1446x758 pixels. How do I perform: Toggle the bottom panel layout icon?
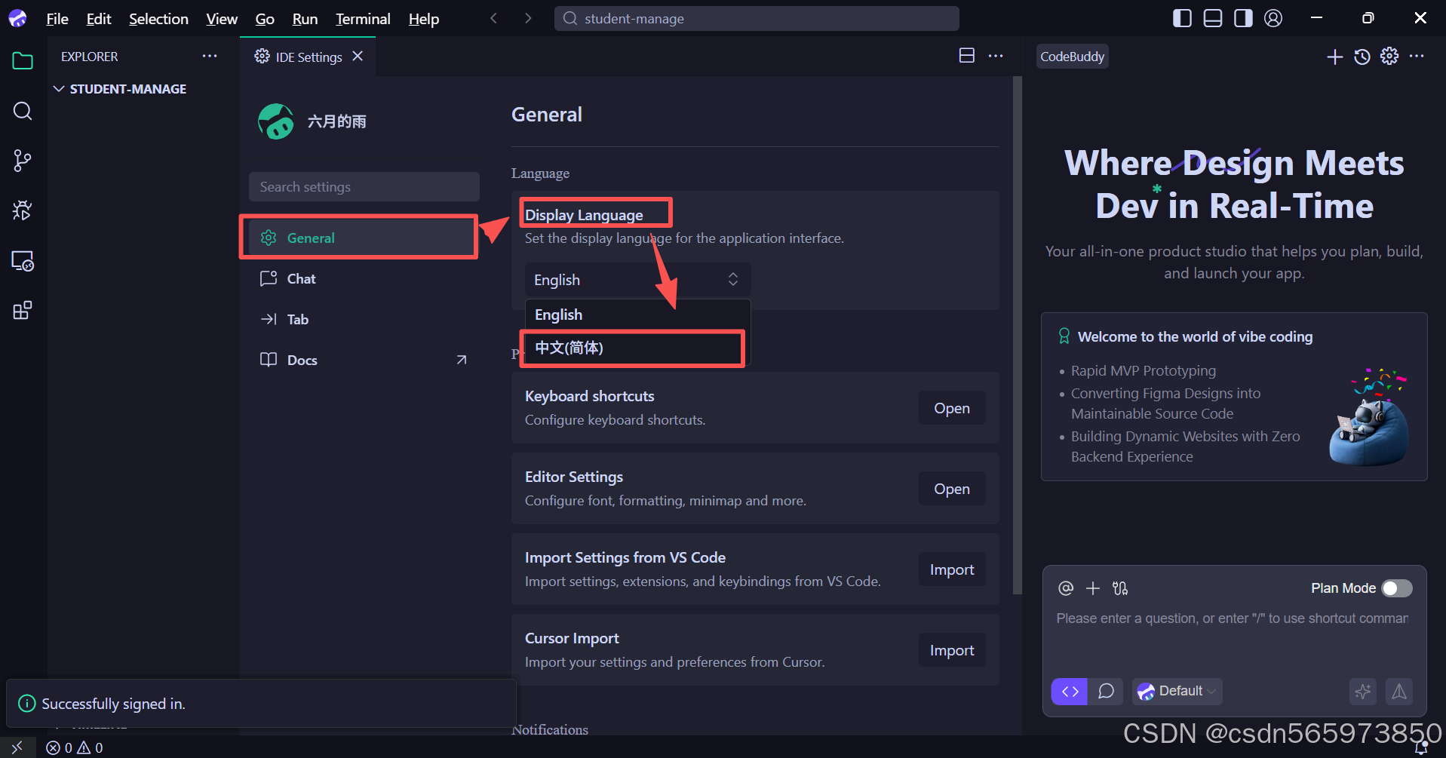pos(1213,18)
